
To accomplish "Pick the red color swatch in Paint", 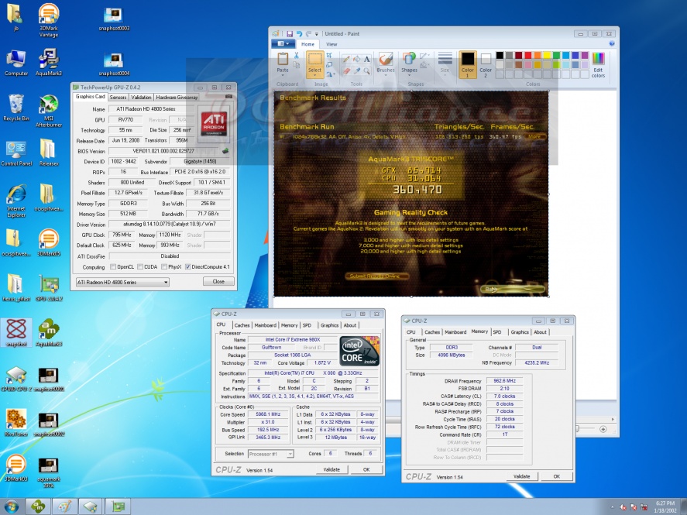I will 529,55.
